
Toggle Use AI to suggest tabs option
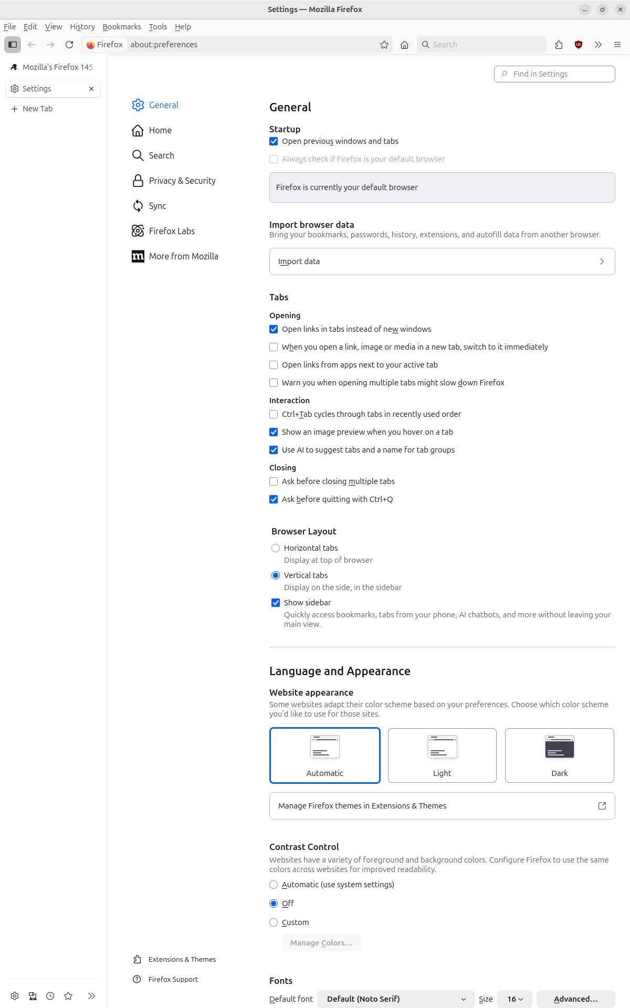pos(274,450)
